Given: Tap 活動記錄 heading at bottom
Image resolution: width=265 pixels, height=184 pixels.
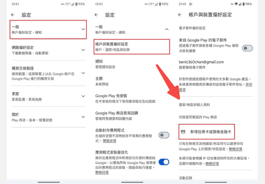Looking at the screenshot, I should [185, 178].
